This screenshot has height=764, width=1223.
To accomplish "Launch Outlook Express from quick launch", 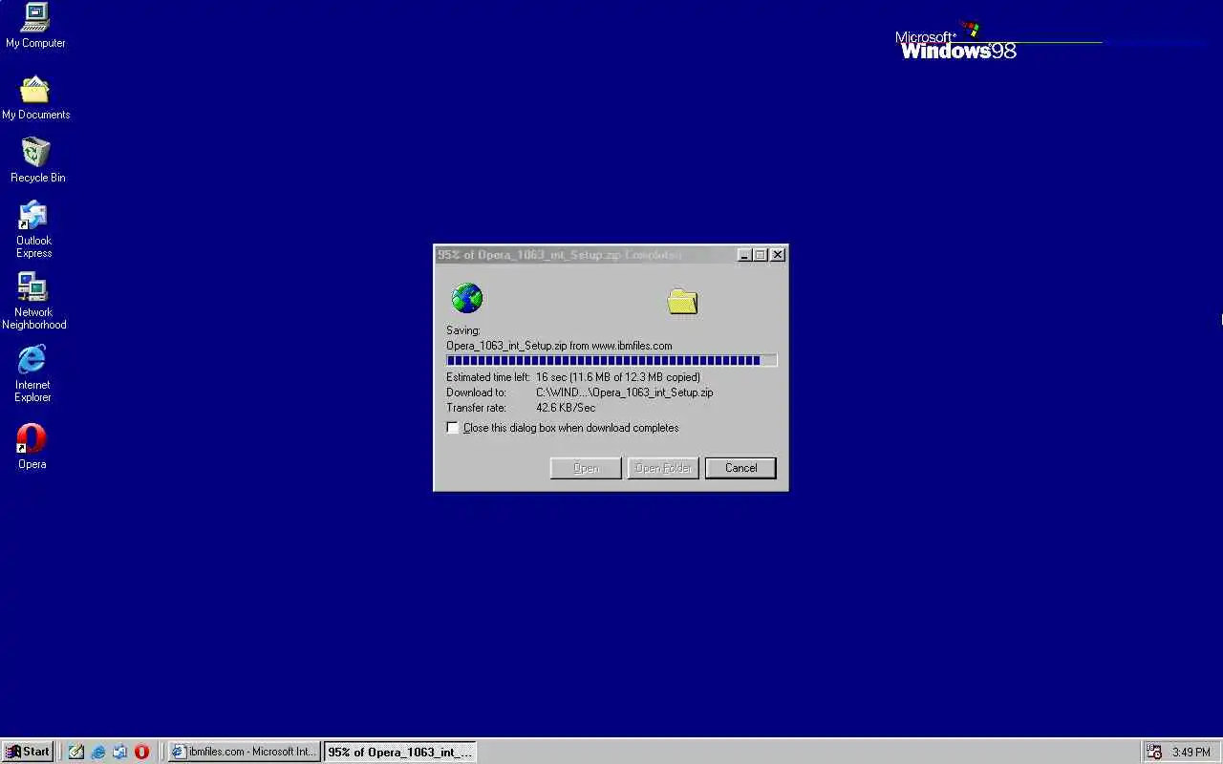I will pos(119,752).
